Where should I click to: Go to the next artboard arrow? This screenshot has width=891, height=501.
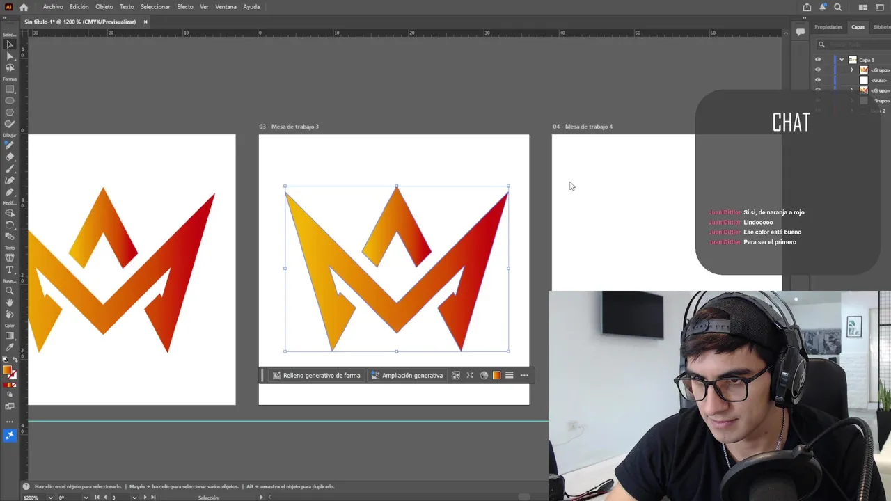coord(145,498)
